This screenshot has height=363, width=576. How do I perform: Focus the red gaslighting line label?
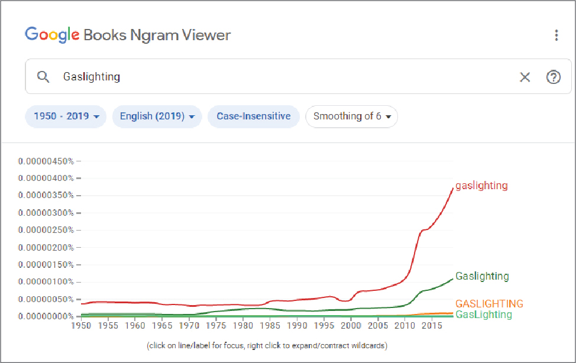[481, 186]
